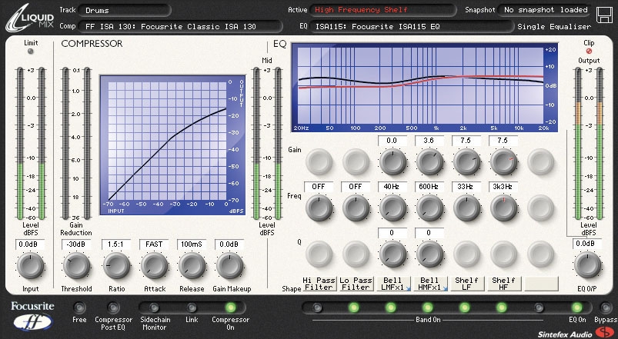Image resolution: width=618 pixels, height=339 pixels.
Task: Switch off Band On LED under Shelf LF
Action: [465, 307]
